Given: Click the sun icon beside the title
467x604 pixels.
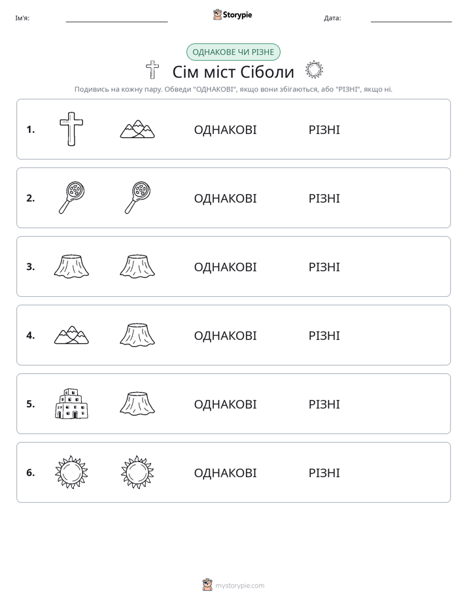Looking at the screenshot, I should (314, 70).
